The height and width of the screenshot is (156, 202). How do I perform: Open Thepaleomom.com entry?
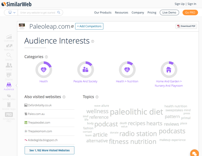(x=49, y=131)
